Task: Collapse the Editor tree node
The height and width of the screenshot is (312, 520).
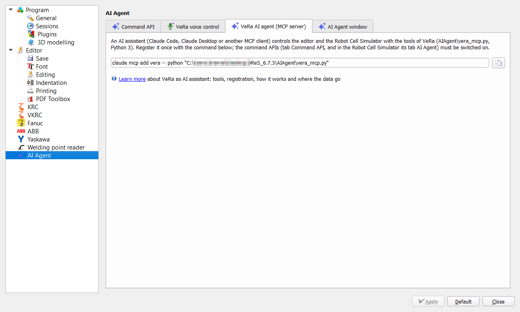Action: click(11, 50)
